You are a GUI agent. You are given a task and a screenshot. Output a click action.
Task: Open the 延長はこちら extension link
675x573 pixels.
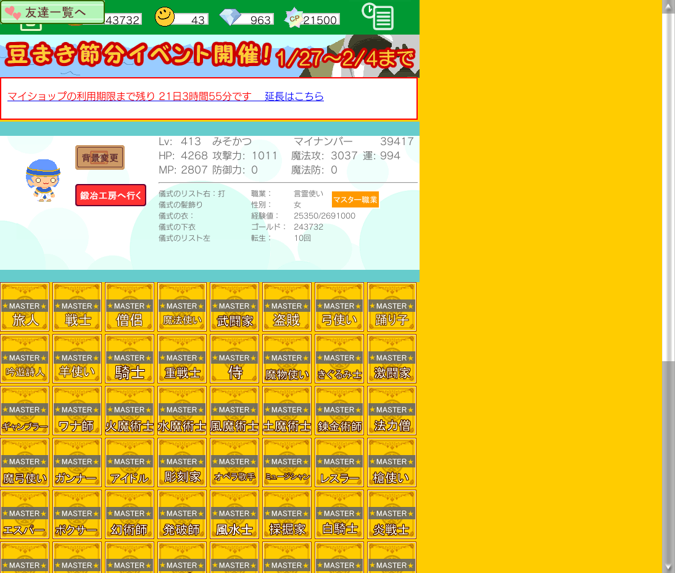point(294,96)
